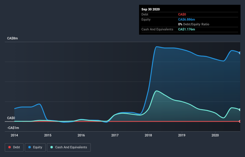Image resolution: width=245 pixels, height=157 pixels.
Task: Click the 2019 x-axis label
Action: tap(182, 135)
